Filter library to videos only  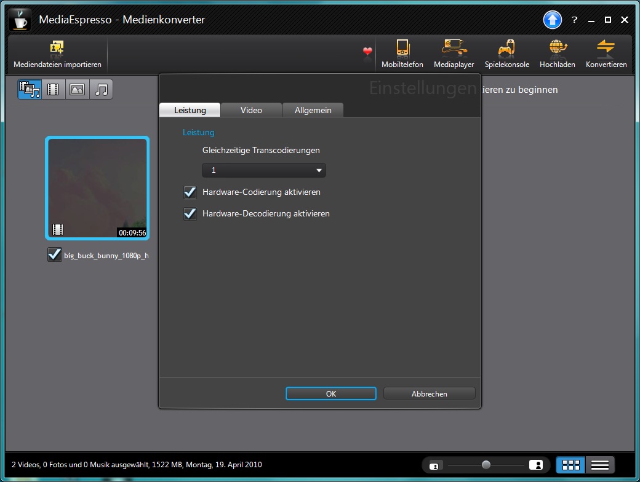pyautogui.click(x=53, y=89)
